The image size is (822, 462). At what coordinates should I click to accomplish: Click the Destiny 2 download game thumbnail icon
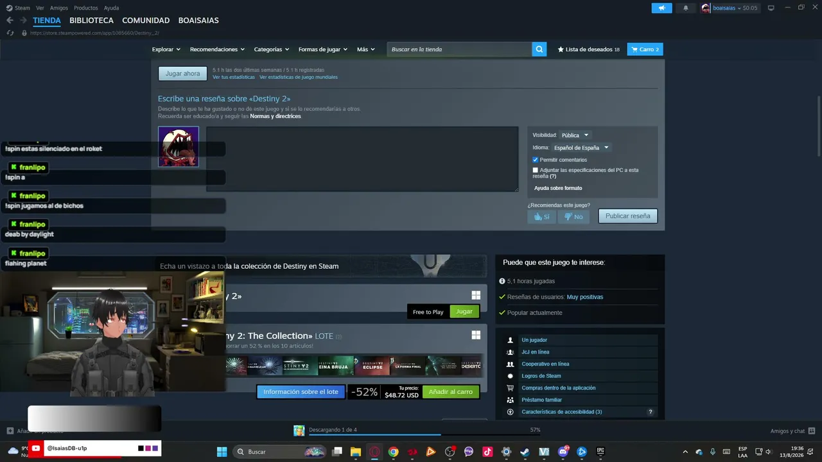(299, 431)
